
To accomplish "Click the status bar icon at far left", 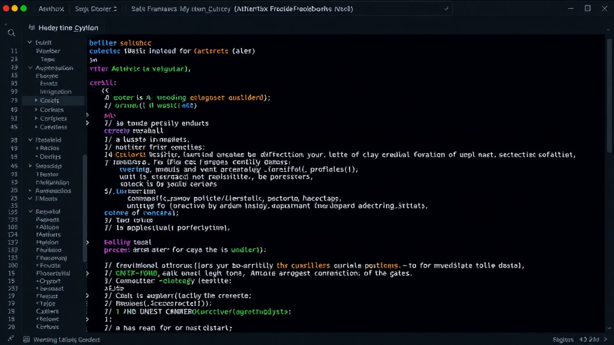I will [x=11, y=339].
